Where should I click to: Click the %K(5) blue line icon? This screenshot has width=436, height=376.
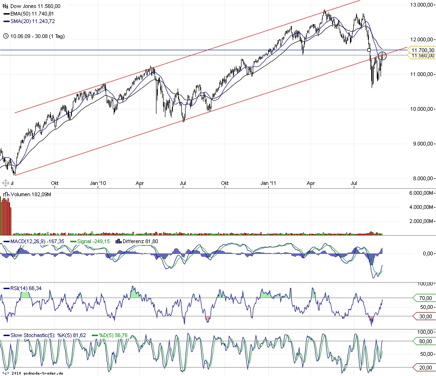coord(7,335)
